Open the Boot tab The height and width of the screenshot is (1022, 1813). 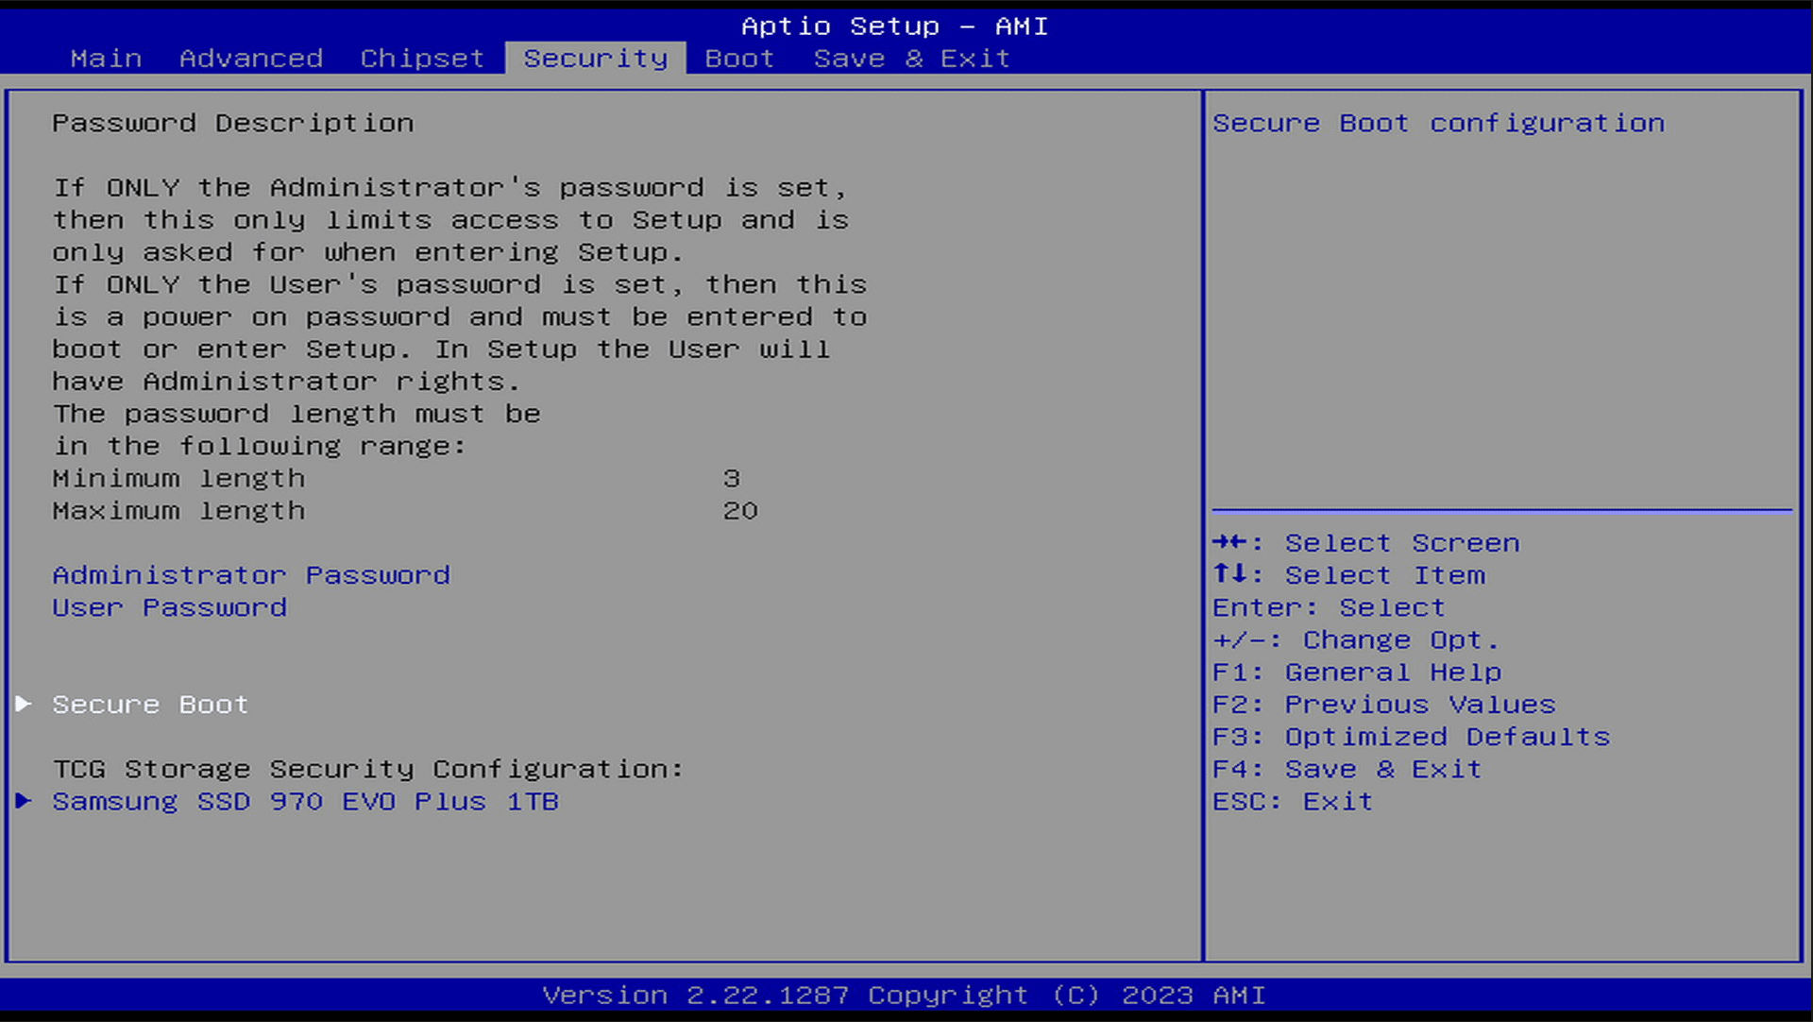pyautogui.click(x=739, y=59)
